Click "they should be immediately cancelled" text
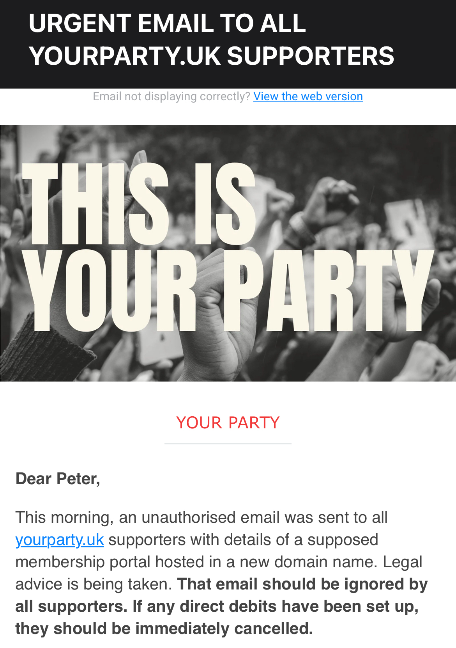 click(164, 629)
